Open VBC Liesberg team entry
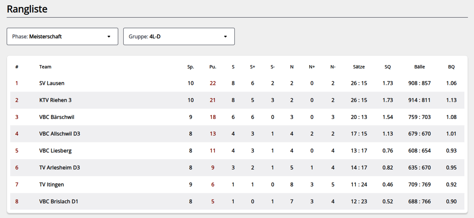Image resolution: width=474 pixels, height=218 pixels. click(55, 151)
